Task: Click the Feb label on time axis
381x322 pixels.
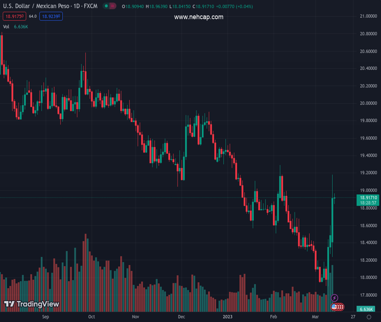Action: [273, 317]
